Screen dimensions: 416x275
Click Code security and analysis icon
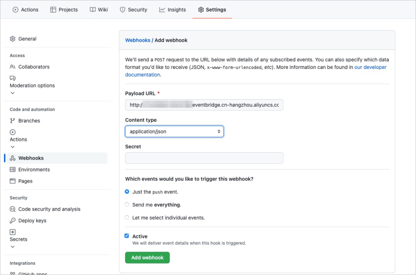click(x=13, y=209)
